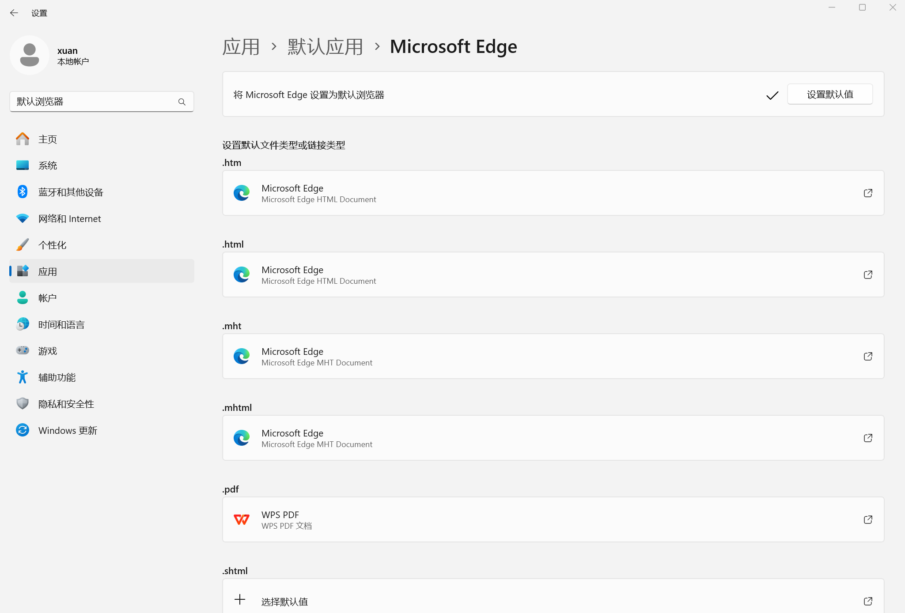
Task: Click the Edge icon for .htm
Action: [242, 193]
